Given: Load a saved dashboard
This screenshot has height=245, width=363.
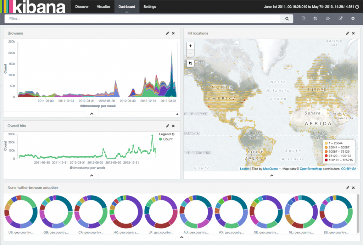Looking at the screenshot, I should (x=328, y=18).
